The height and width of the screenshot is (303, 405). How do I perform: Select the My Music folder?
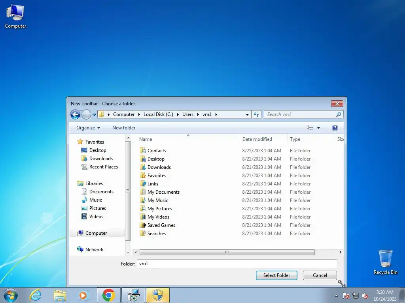[x=157, y=200]
